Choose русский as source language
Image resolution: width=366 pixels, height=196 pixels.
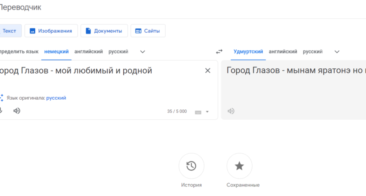119,51
